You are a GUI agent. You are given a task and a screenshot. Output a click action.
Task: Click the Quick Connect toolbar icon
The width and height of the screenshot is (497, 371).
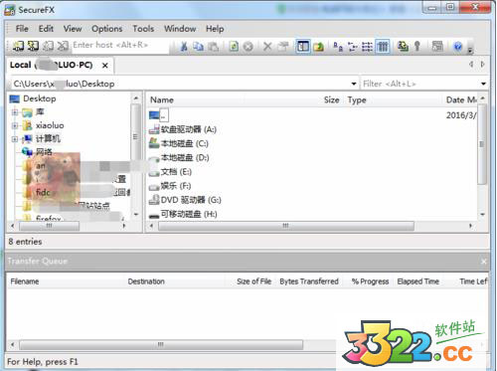click(33, 46)
